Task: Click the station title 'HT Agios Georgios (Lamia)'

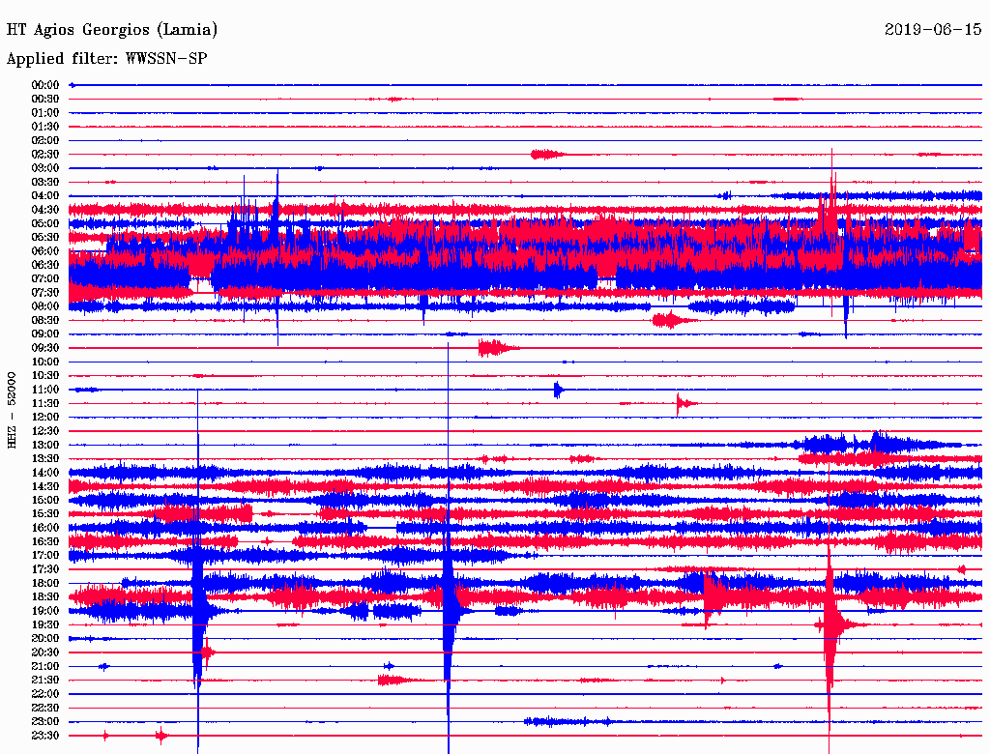Action: coord(112,30)
